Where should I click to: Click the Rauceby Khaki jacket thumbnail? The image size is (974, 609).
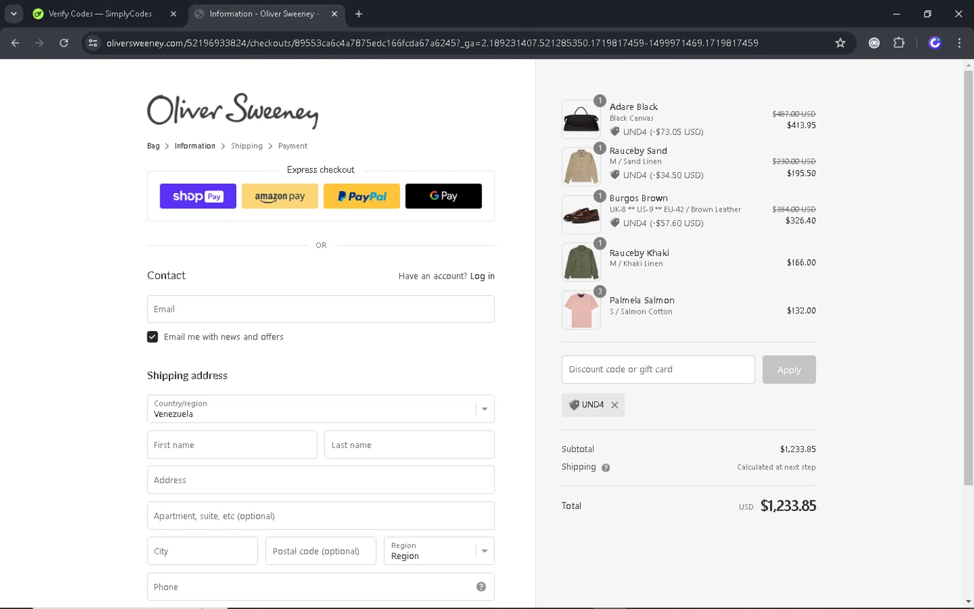pos(581,262)
